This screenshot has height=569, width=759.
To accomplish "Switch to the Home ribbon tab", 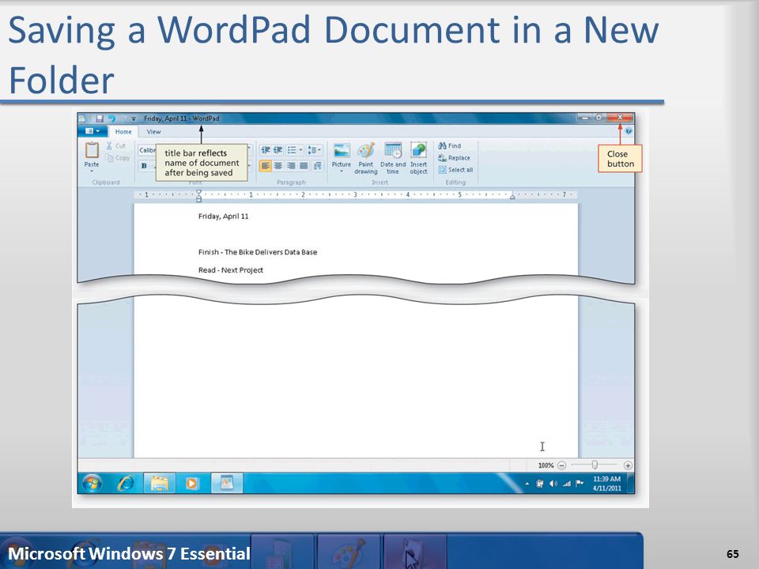I will 123,132.
